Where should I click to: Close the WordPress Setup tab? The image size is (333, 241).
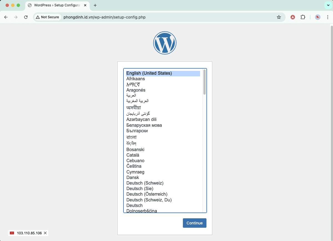tap(85, 5)
